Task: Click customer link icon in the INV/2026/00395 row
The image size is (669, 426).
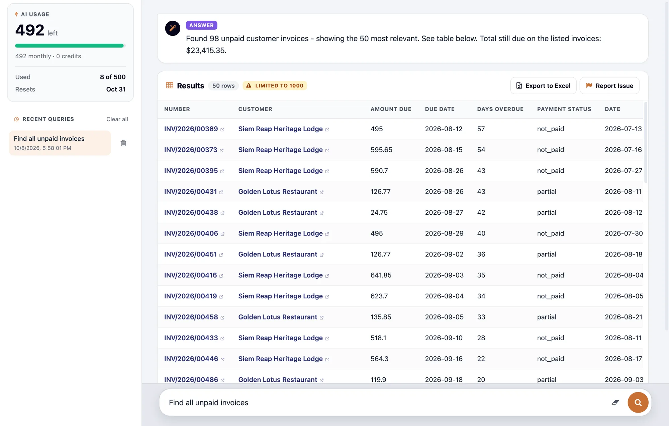Action: [x=327, y=171]
